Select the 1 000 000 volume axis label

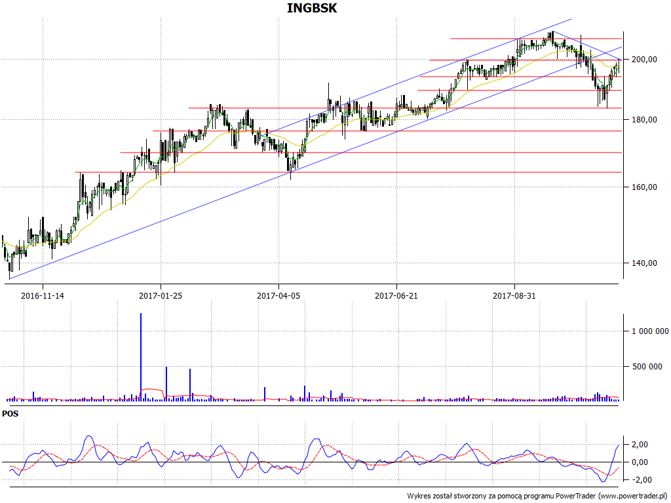[650, 331]
